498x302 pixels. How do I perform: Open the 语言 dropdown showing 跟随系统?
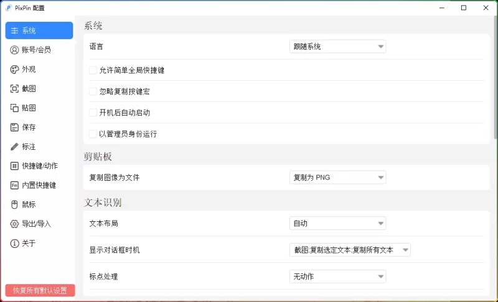click(337, 47)
